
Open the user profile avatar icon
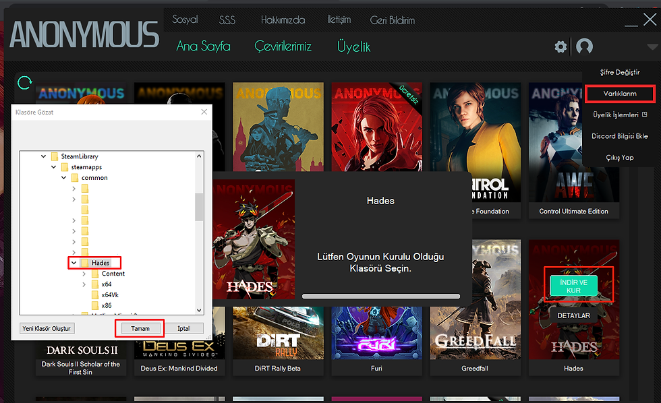click(584, 46)
